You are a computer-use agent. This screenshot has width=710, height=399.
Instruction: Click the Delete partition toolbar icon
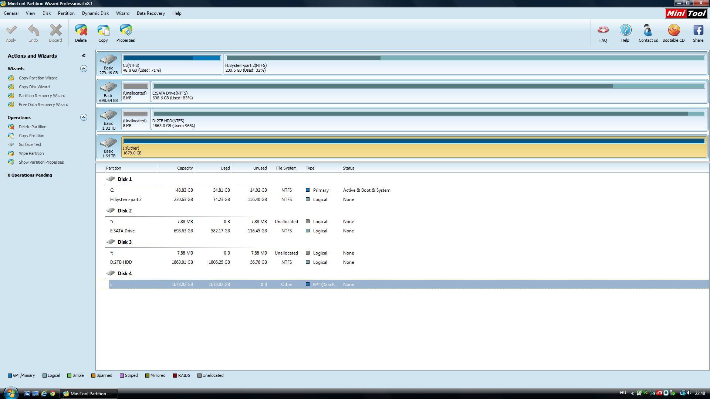[x=81, y=30]
